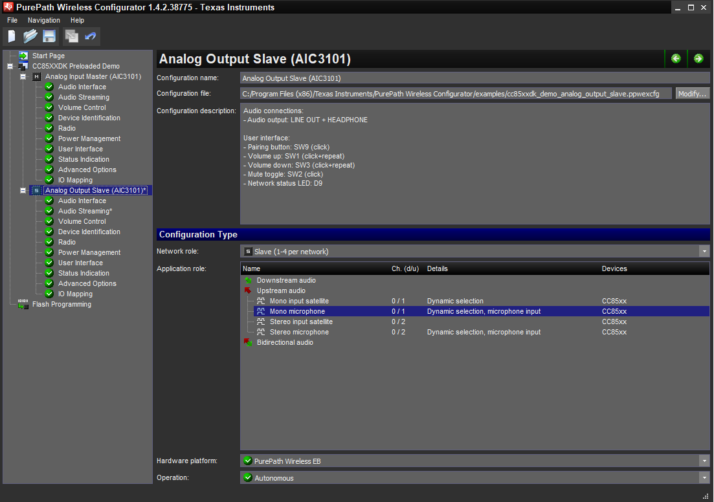Select the Bidirectional audio application role
714x502 pixels.
pyautogui.click(x=285, y=342)
